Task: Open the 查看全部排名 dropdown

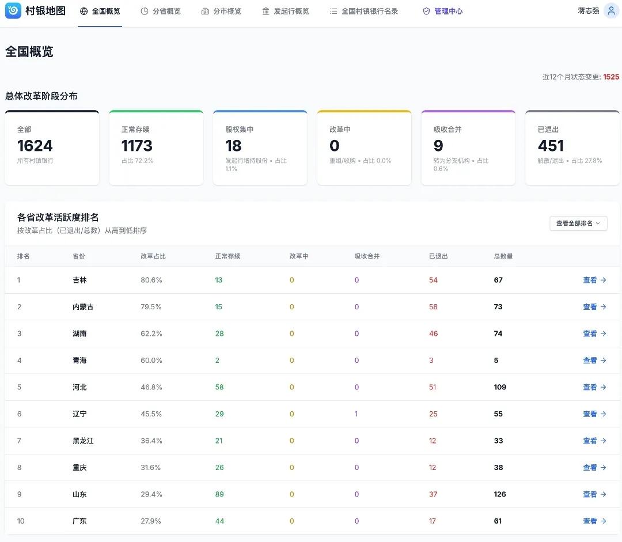Action: (578, 223)
